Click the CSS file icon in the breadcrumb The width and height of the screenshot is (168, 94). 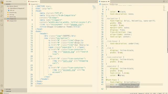click(100, 4)
